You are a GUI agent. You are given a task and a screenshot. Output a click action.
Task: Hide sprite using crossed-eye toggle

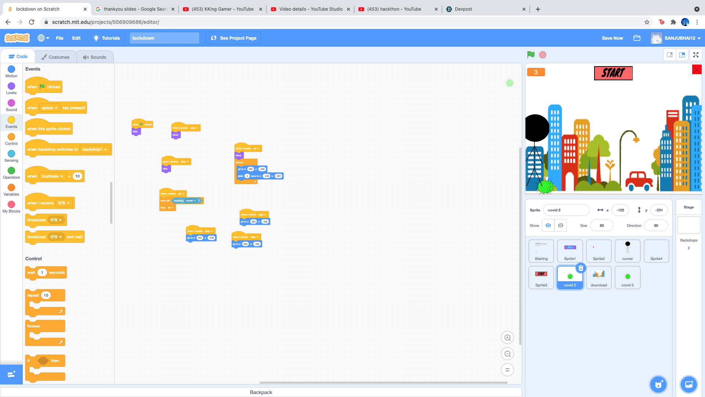[561, 225]
